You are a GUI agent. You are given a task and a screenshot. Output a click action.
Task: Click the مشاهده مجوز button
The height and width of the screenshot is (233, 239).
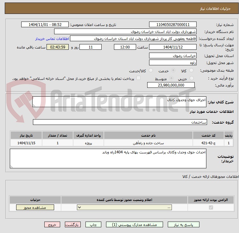pos(35,208)
